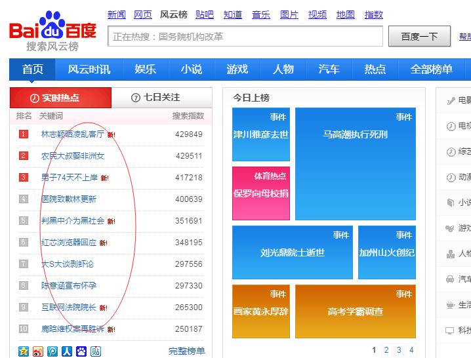Image resolution: width=471 pixels, height=358 pixels.
Task: Click rank badge 1 in hot list
Action: (24, 134)
